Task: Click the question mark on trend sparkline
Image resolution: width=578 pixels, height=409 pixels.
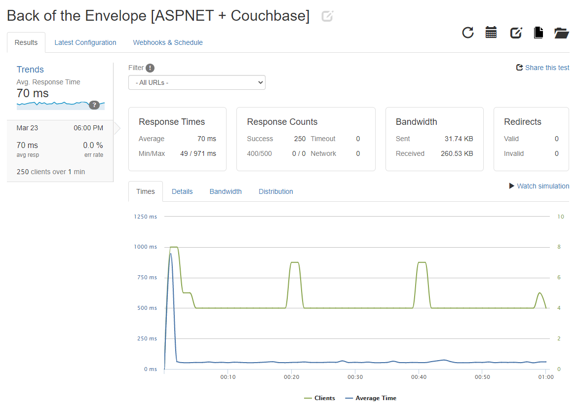Action: (94, 105)
